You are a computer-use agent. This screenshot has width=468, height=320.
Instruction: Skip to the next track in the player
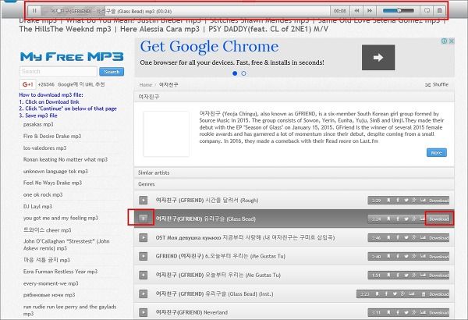(x=370, y=11)
